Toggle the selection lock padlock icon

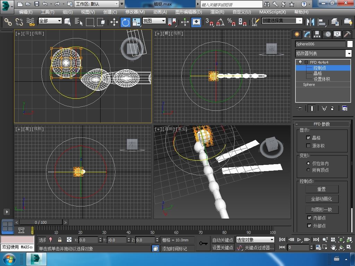pos(60,240)
